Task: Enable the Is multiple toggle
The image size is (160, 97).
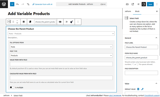Action: click(12, 87)
